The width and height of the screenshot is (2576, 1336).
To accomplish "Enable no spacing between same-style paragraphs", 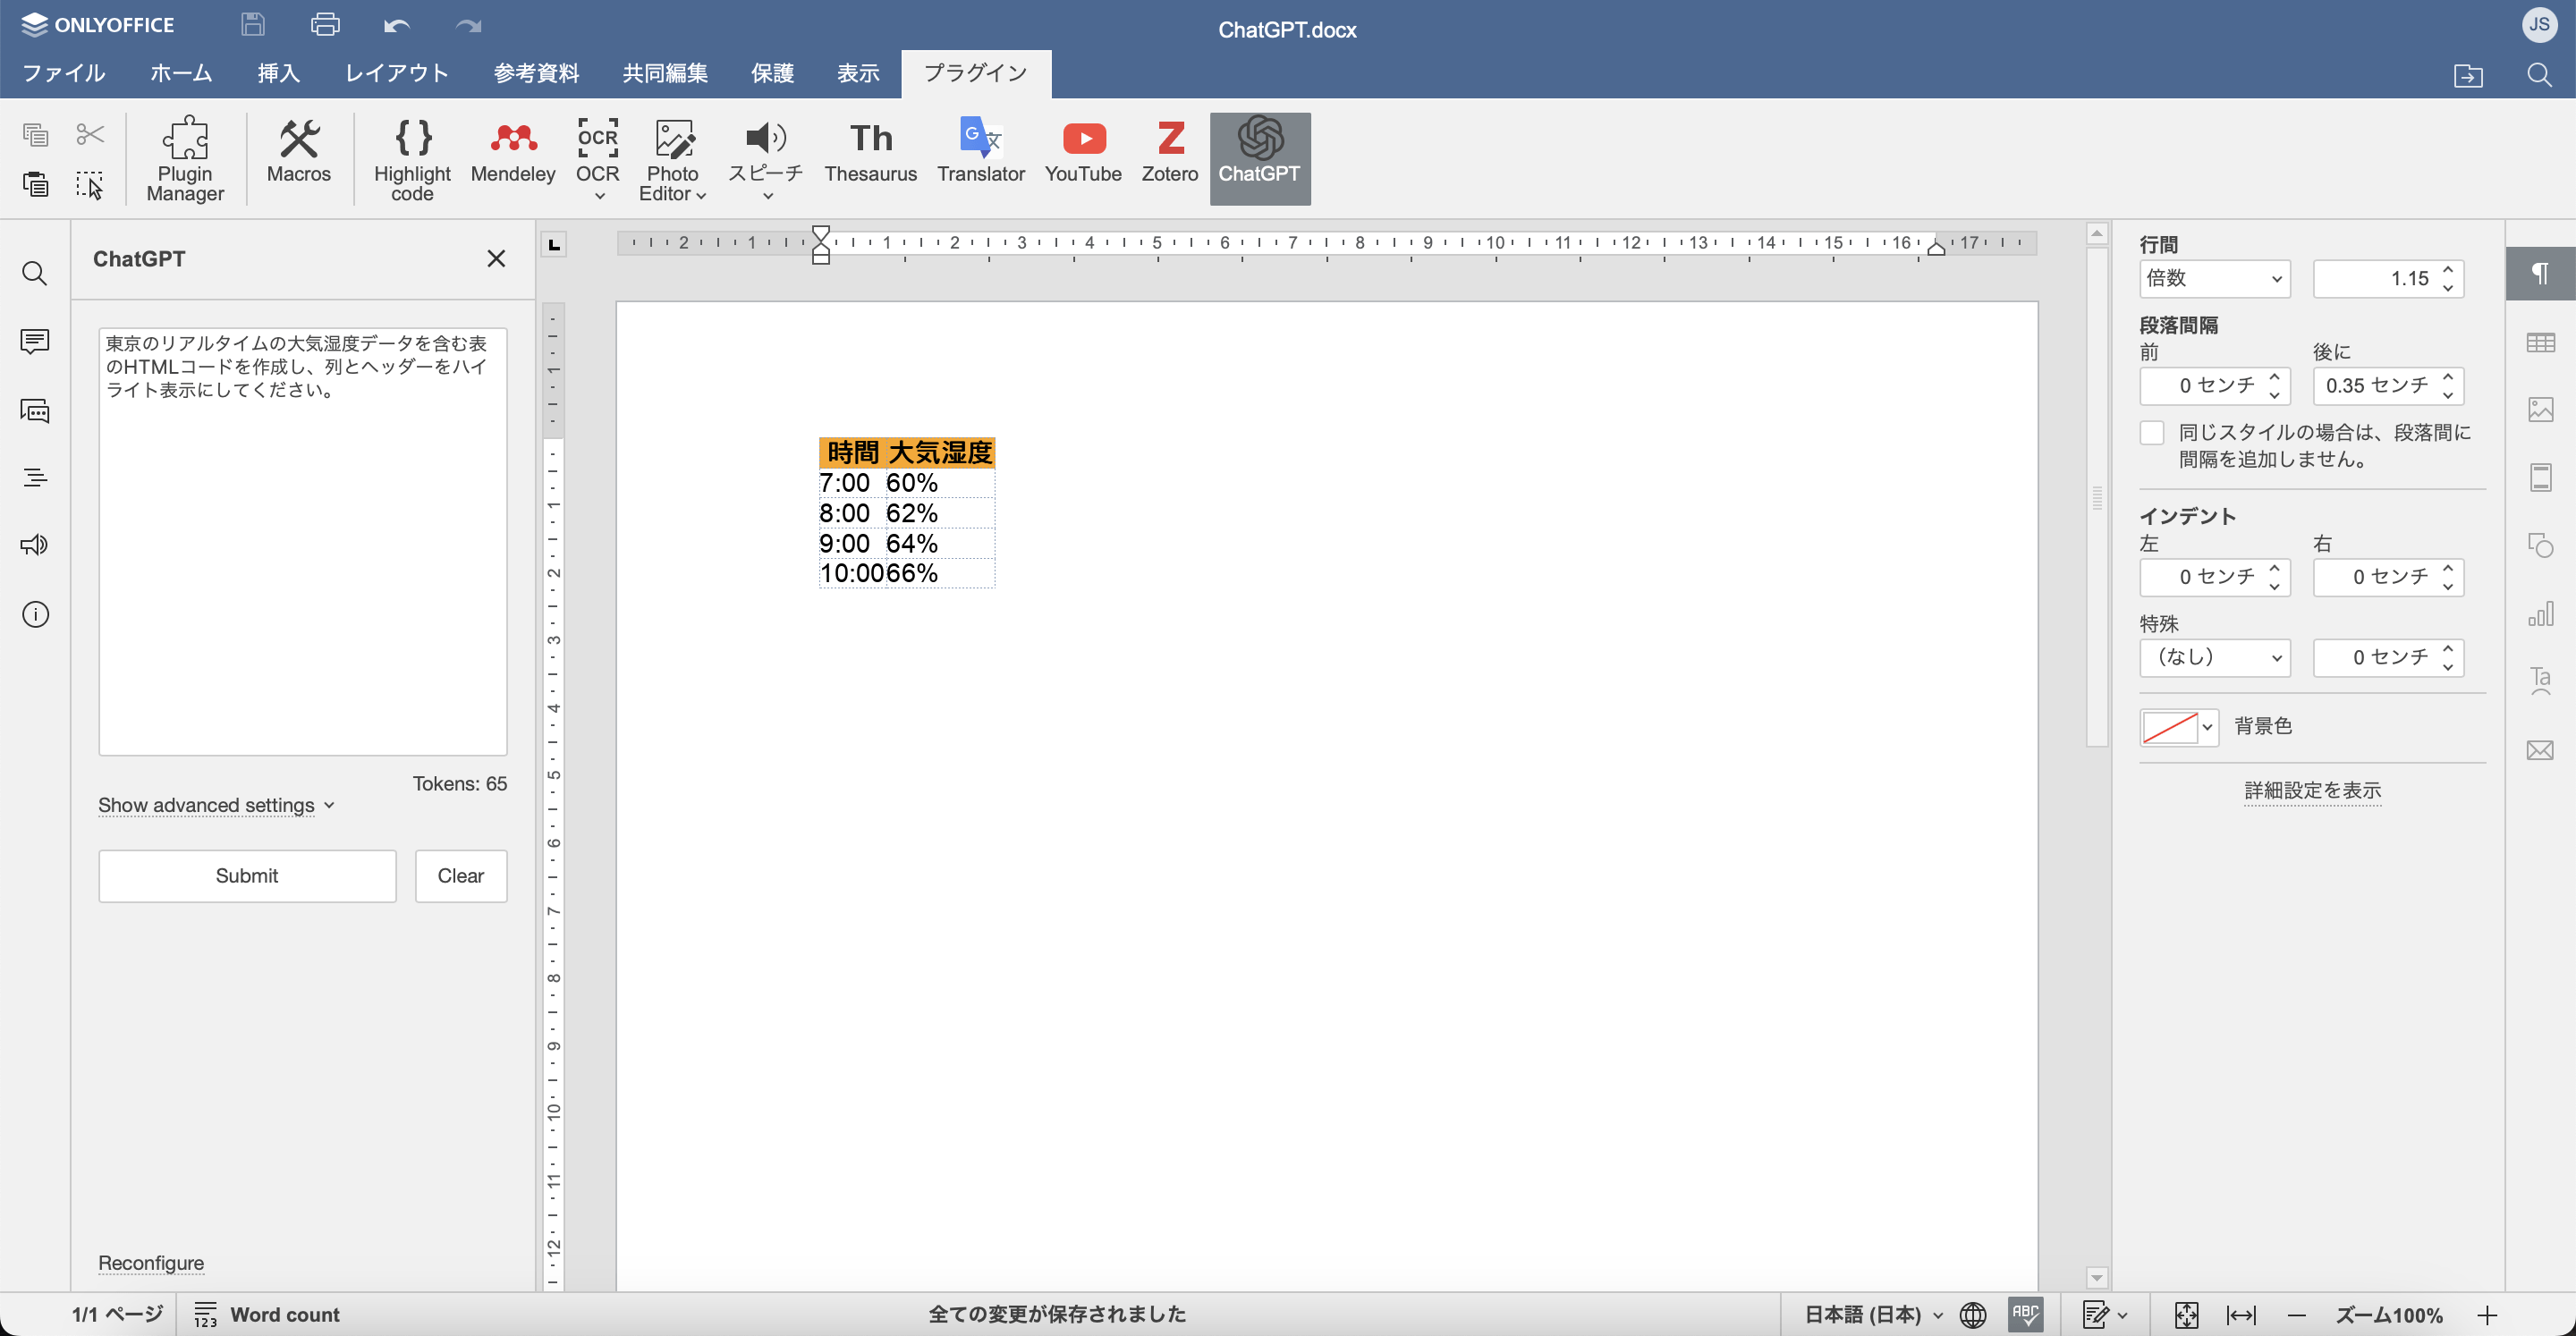I will click(x=2152, y=433).
